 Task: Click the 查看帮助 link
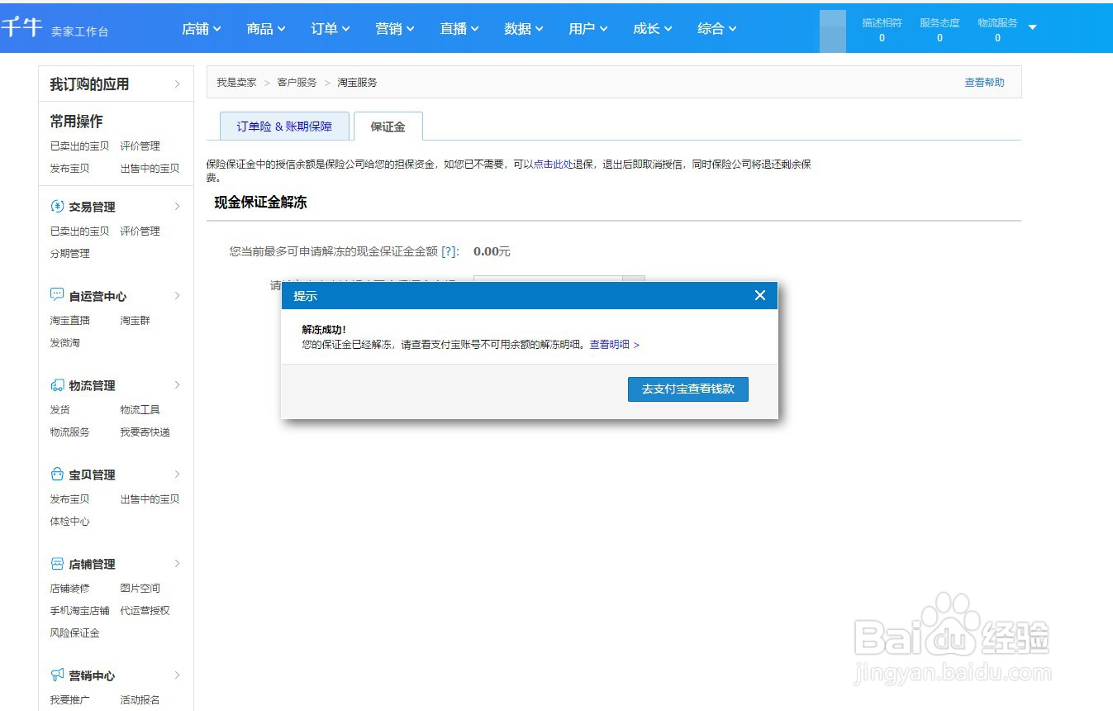985,83
